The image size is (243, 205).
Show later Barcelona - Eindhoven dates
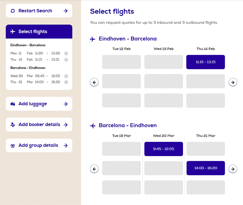[233, 169]
